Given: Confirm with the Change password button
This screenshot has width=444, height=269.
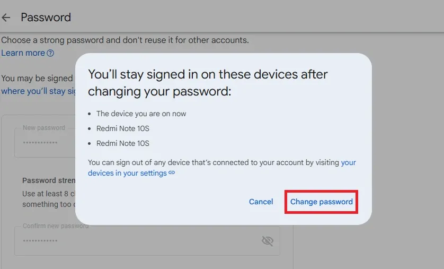Looking at the screenshot, I should [321, 202].
